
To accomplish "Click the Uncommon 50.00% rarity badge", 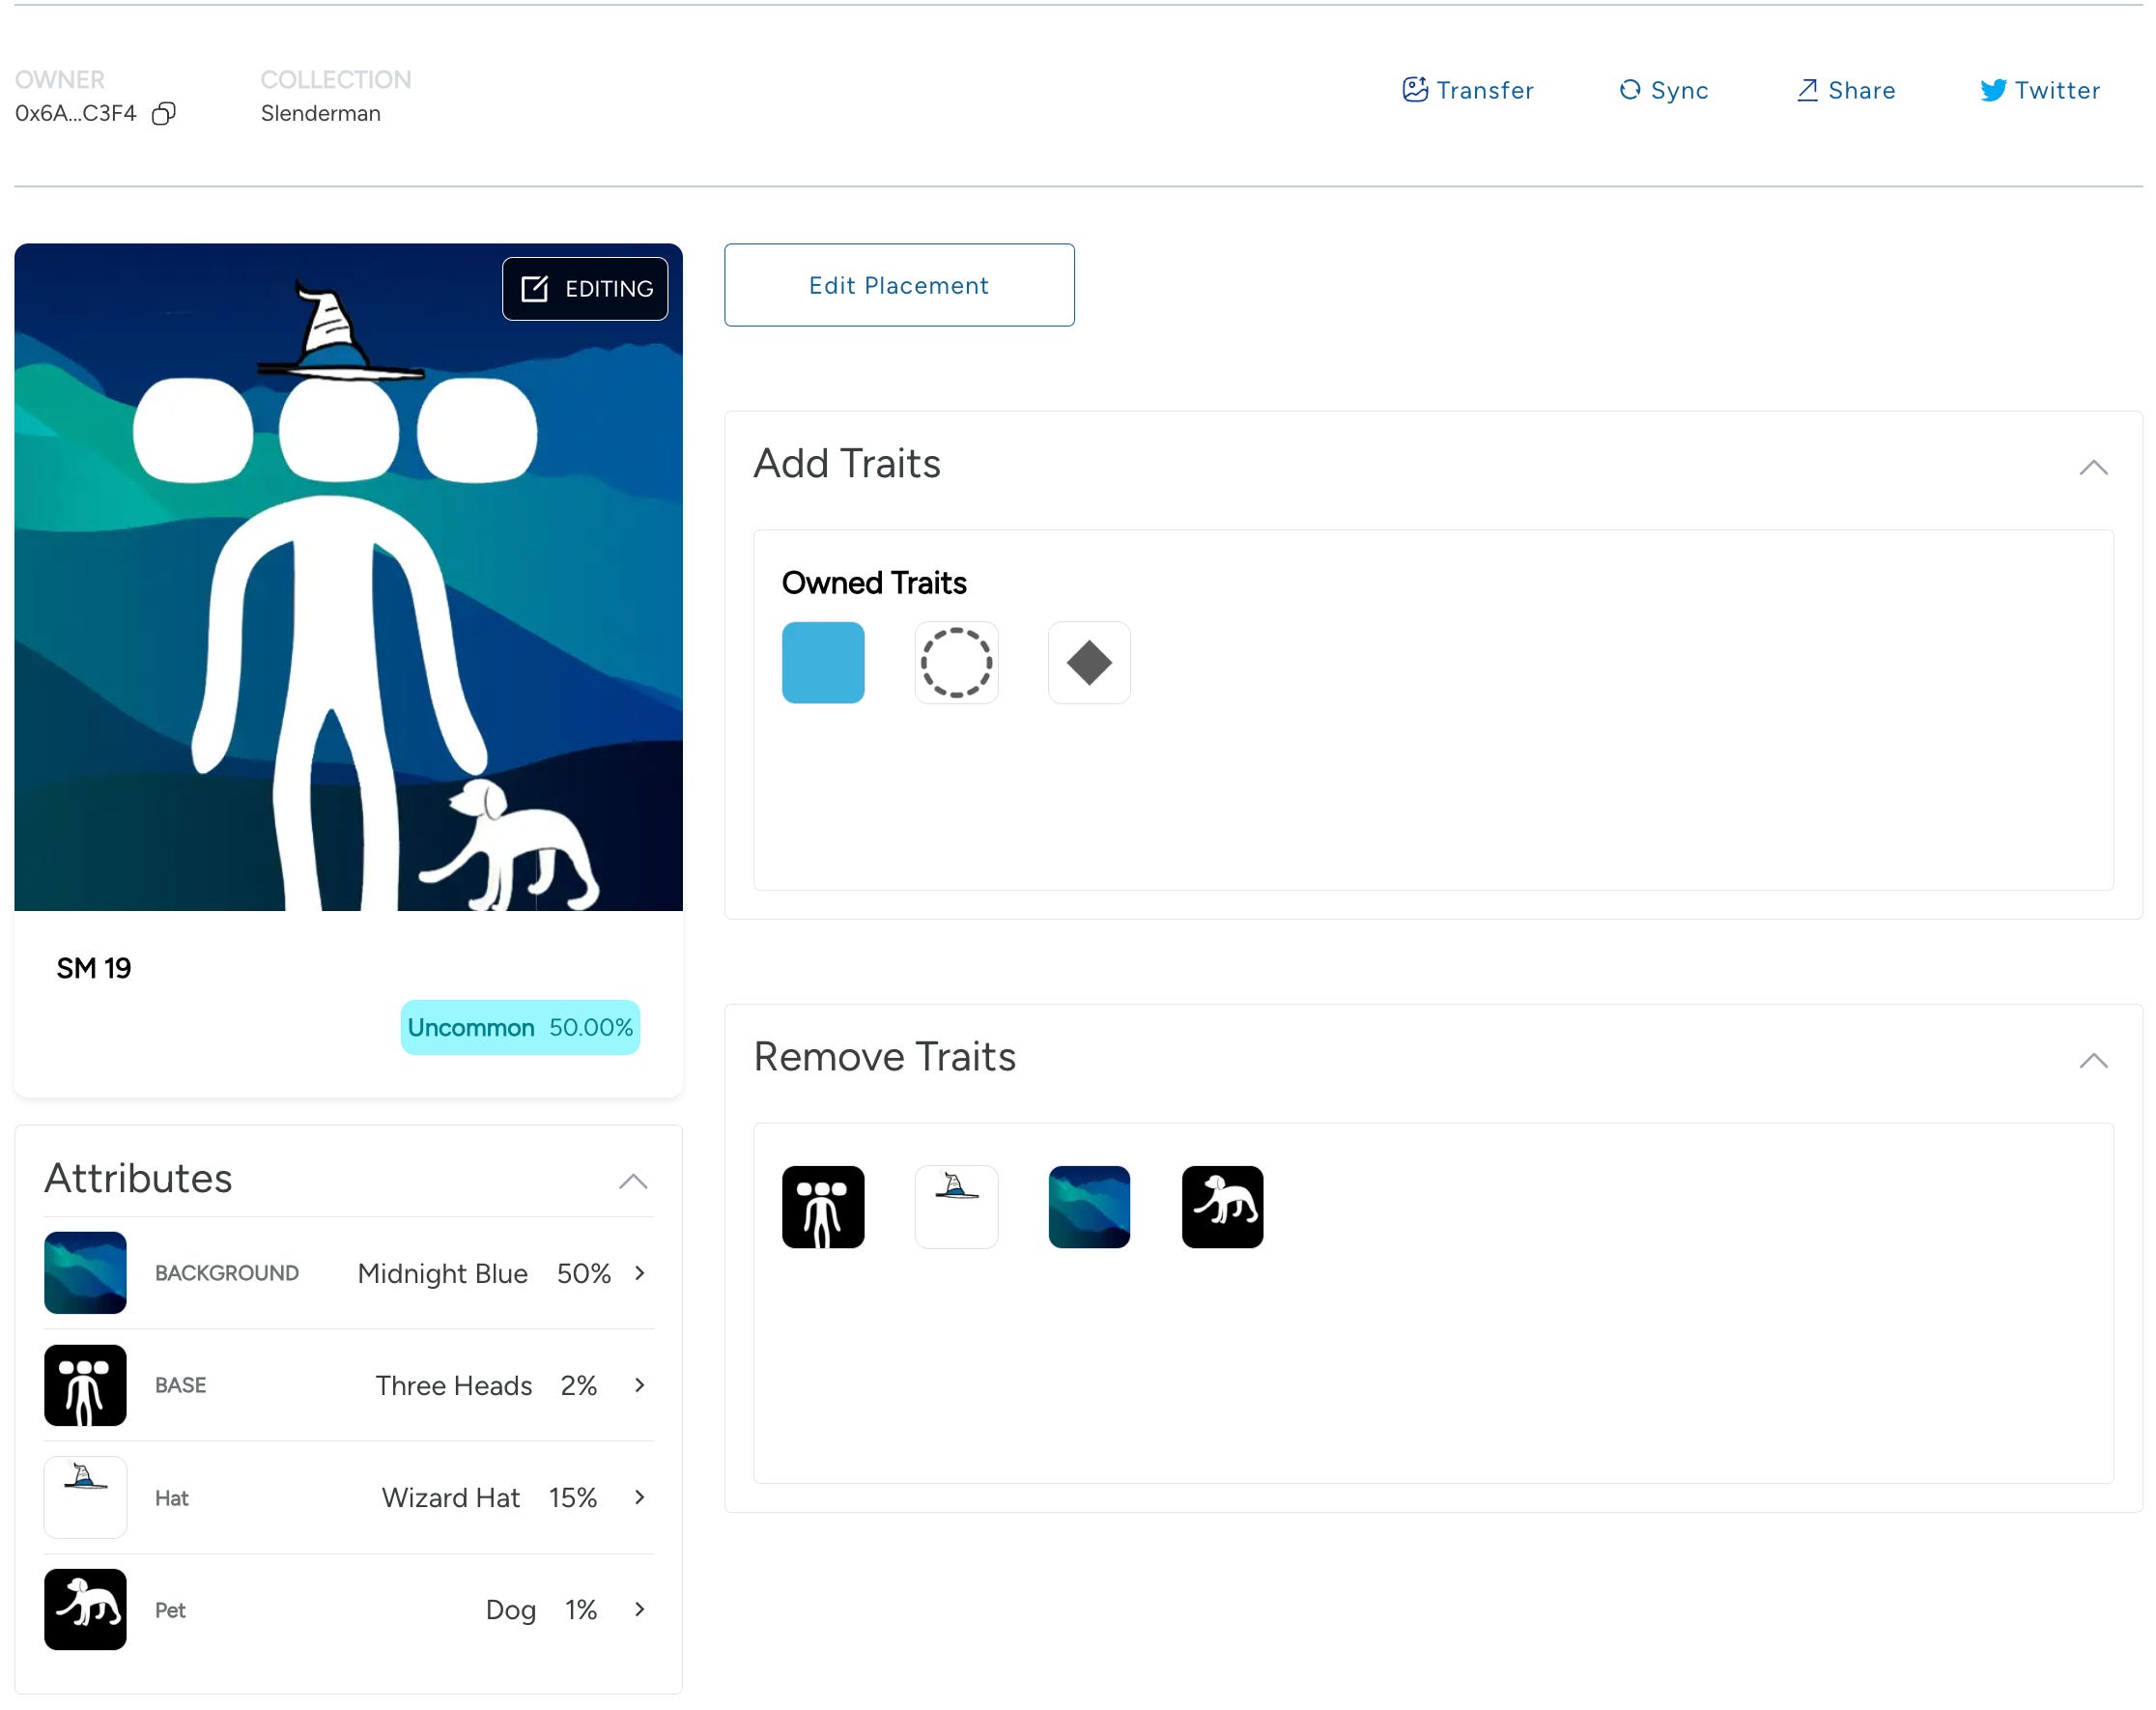I will [519, 1027].
